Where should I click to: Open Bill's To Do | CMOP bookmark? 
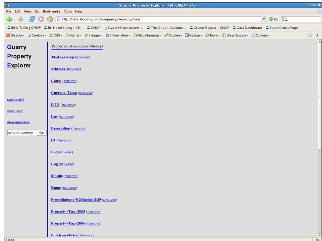pyautogui.click(x=24, y=28)
